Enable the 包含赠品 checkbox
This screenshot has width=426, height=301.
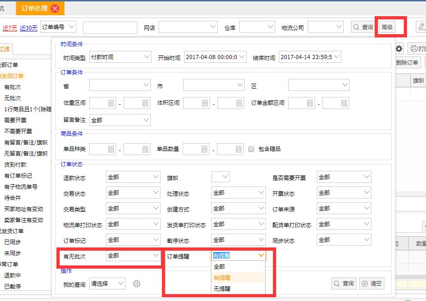(x=251, y=149)
